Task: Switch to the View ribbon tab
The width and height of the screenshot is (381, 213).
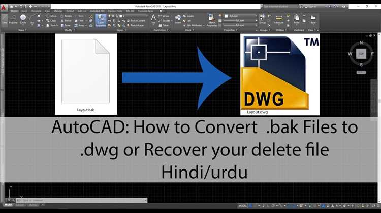Action: (47, 11)
